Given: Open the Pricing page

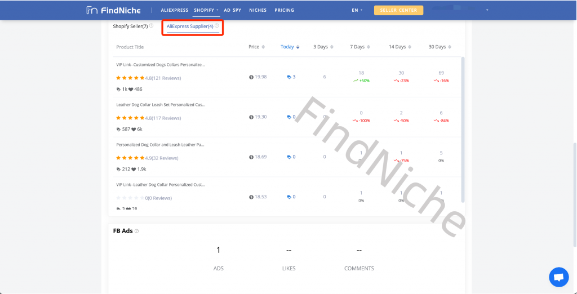Looking at the screenshot, I should click(x=284, y=10).
